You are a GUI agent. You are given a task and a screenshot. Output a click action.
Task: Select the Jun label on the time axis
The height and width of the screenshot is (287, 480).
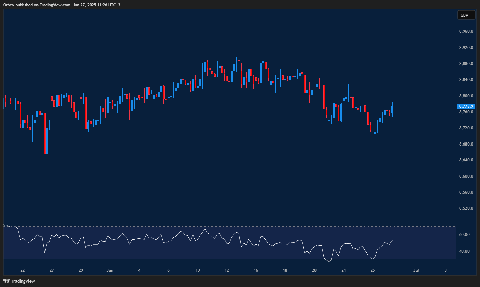[x=110, y=270]
